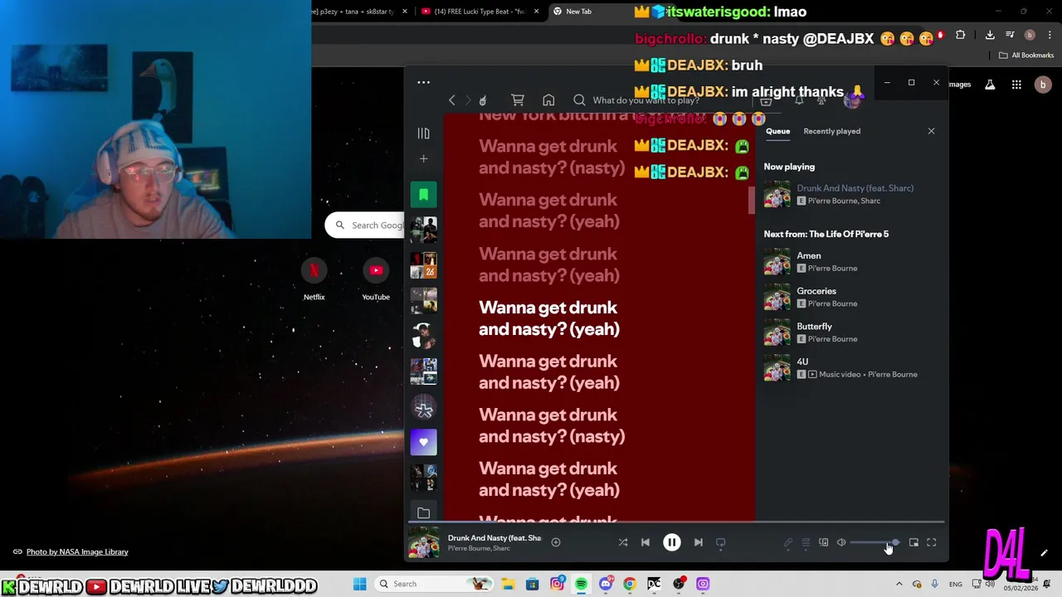Toggle repeat mode
The image size is (1062, 597).
721,542
